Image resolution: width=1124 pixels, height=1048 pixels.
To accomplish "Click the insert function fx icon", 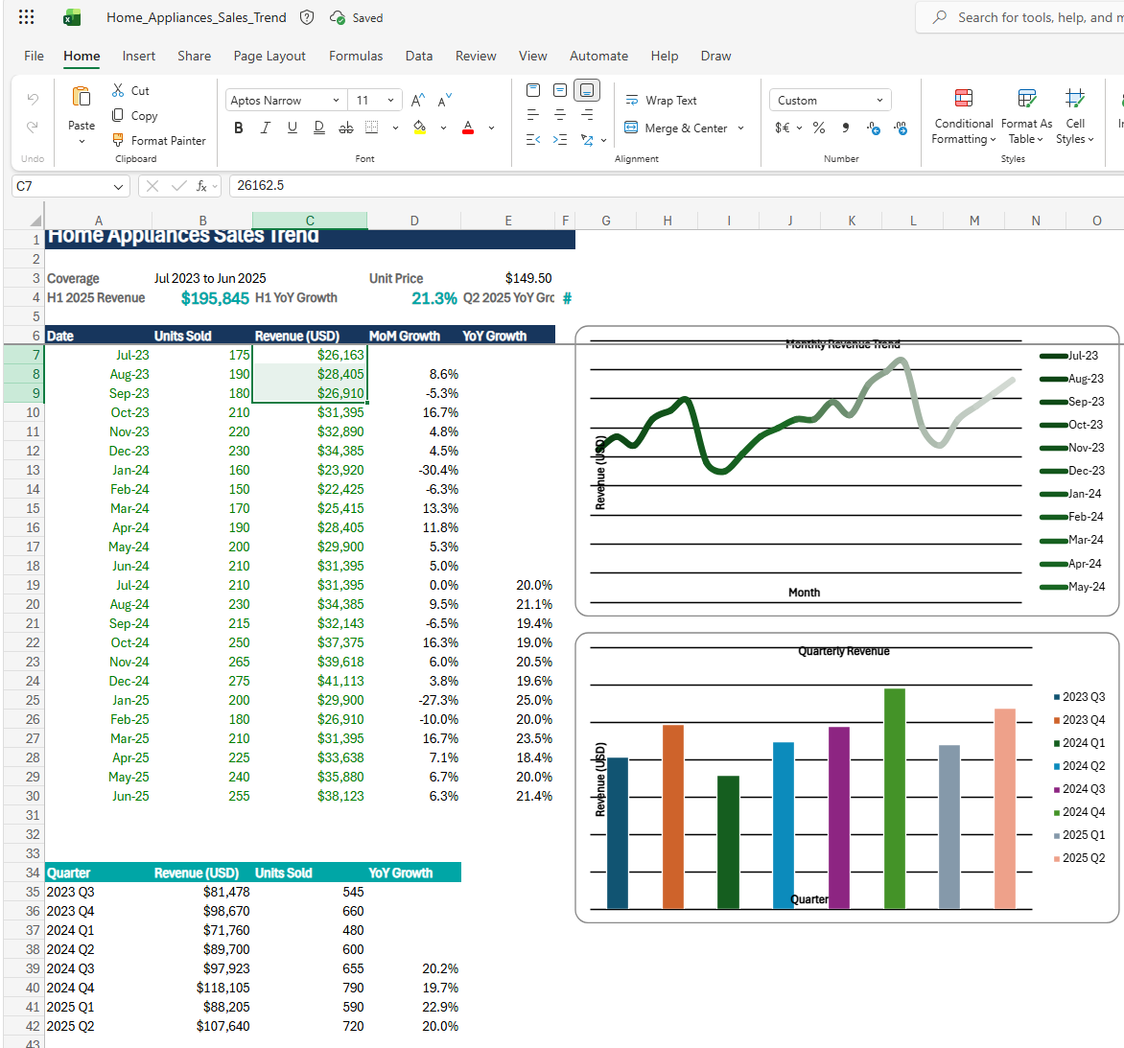I will tap(201, 186).
